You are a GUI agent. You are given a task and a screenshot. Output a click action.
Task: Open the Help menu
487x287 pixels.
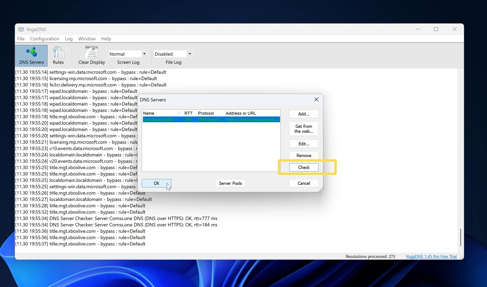coord(106,39)
